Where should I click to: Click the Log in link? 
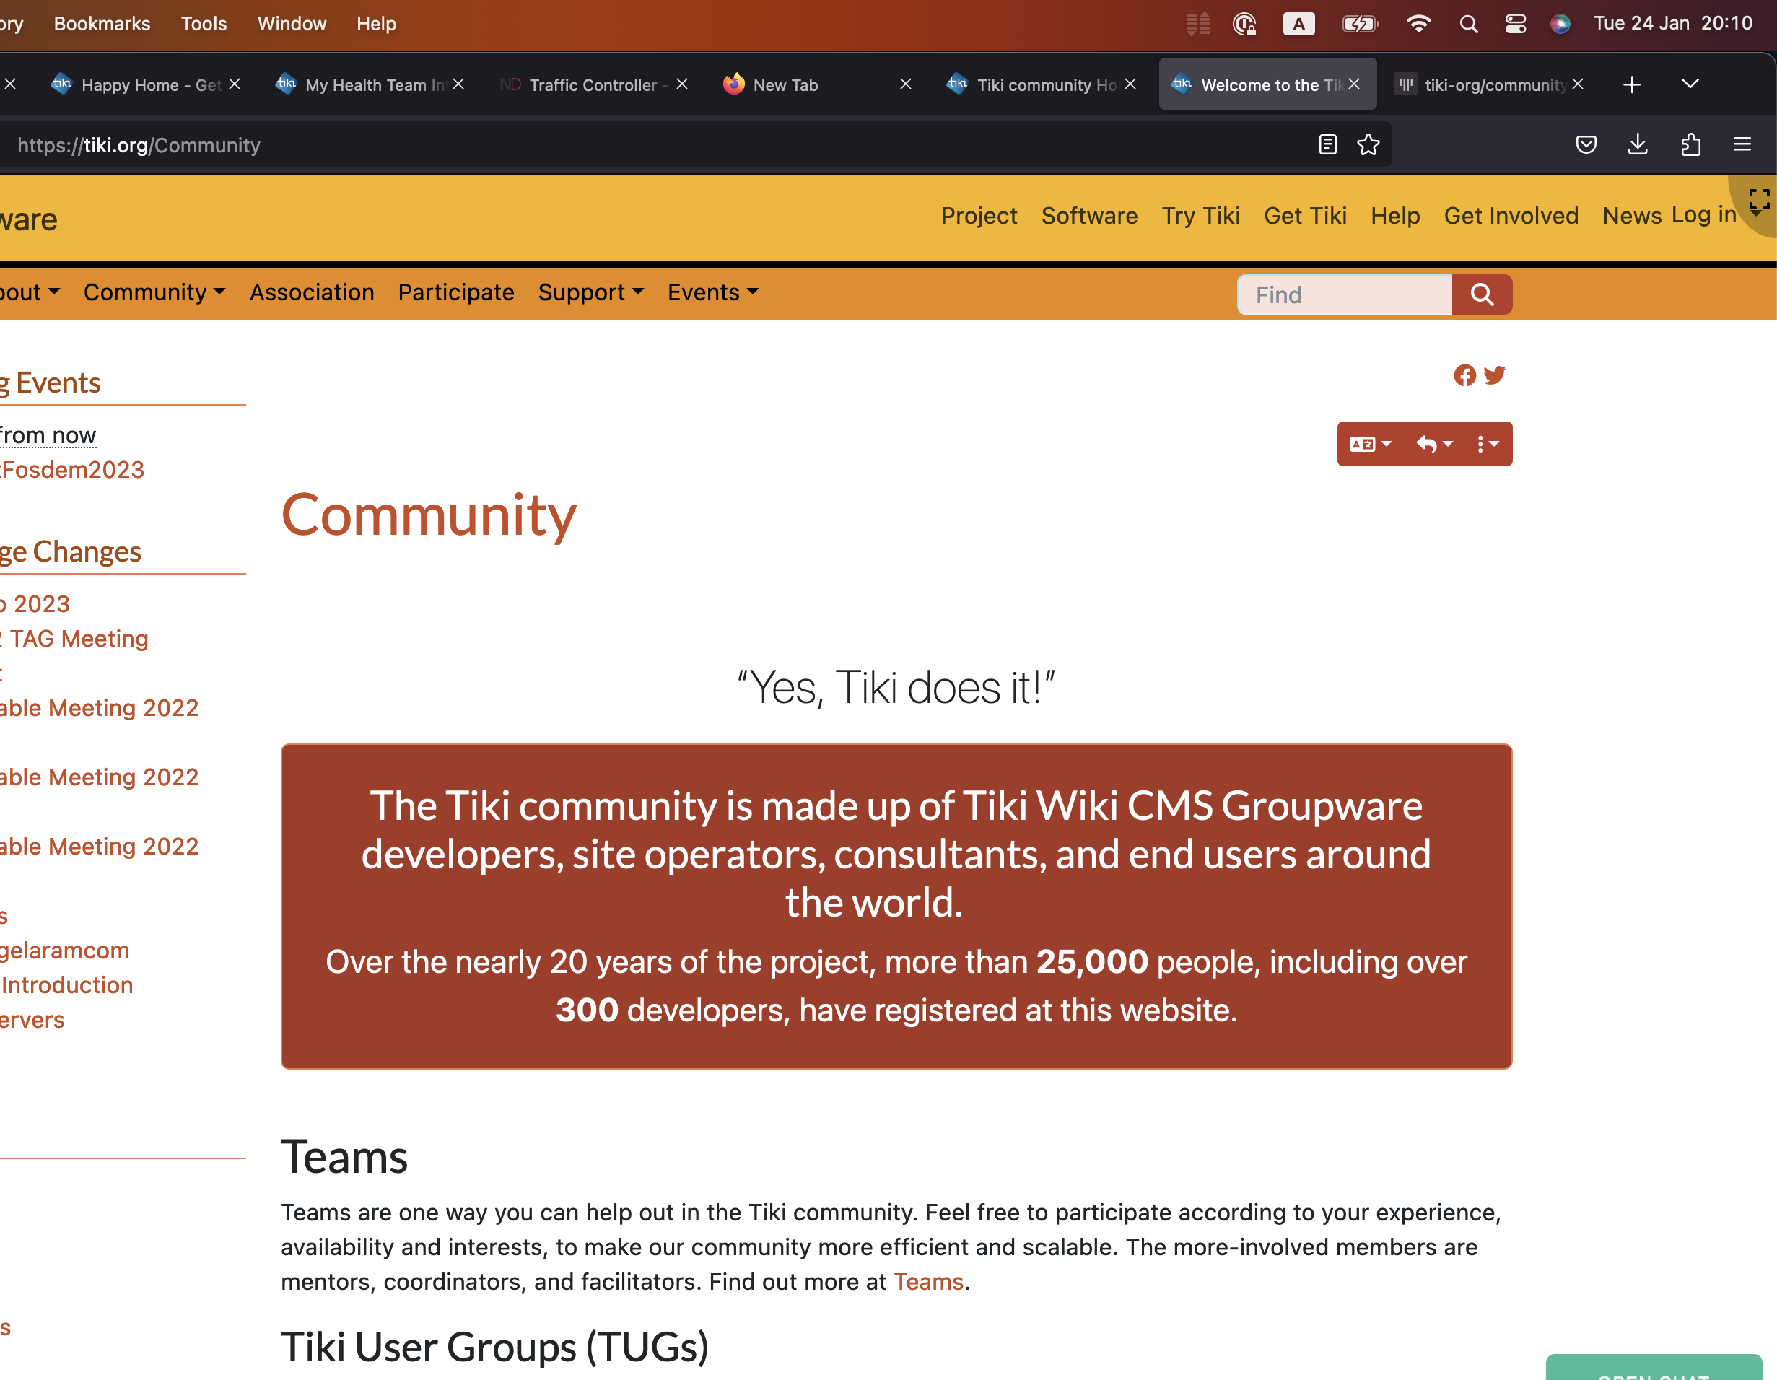tap(1704, 214)
